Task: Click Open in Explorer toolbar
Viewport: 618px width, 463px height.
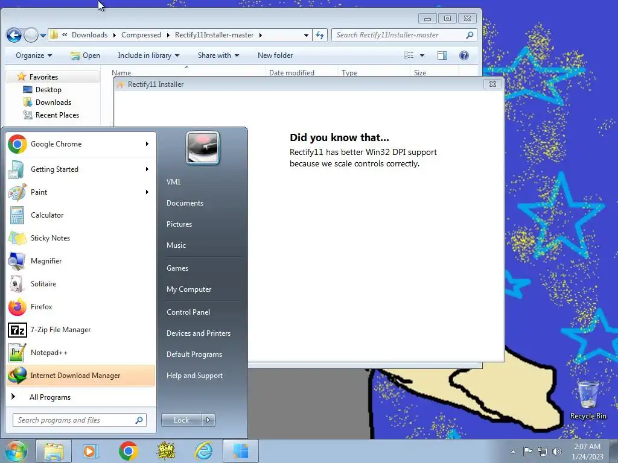Action: (x=86, y=55)
